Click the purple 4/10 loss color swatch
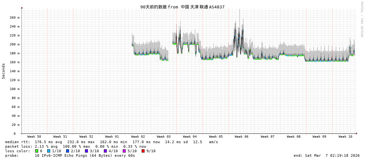 pos(105,151)
